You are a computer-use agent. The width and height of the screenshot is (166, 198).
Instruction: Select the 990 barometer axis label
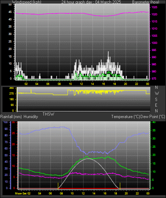[154, 57]
